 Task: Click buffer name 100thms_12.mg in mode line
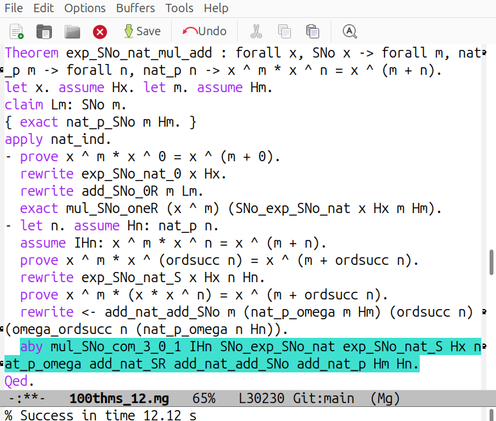[x=119, y=399]
